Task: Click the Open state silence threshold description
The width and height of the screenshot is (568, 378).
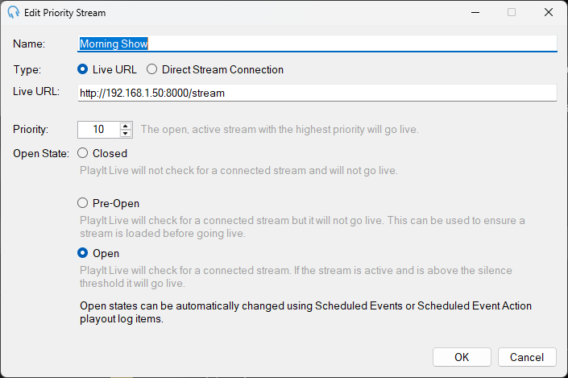Action: tap(296, 276)
